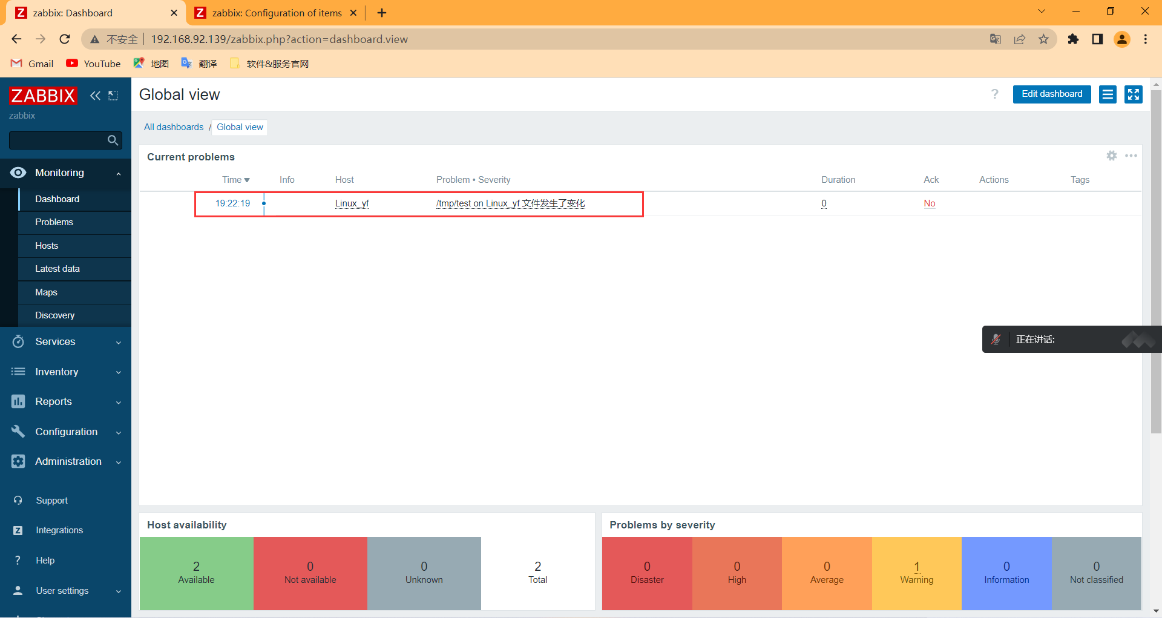Expand the Configuration menu section

pyautogui.click(x=119, y=432)
